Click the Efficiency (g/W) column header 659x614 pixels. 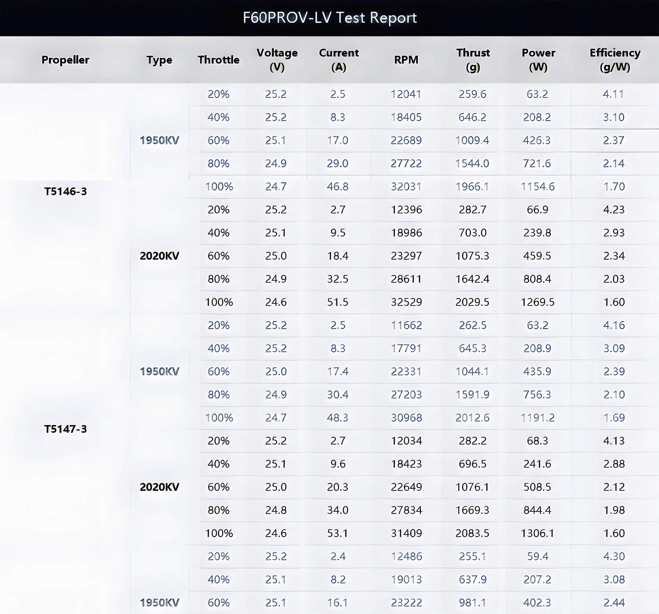(x=615, y=60)
